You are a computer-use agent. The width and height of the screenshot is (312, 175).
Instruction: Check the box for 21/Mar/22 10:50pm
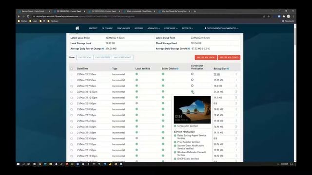pos(72,98)
